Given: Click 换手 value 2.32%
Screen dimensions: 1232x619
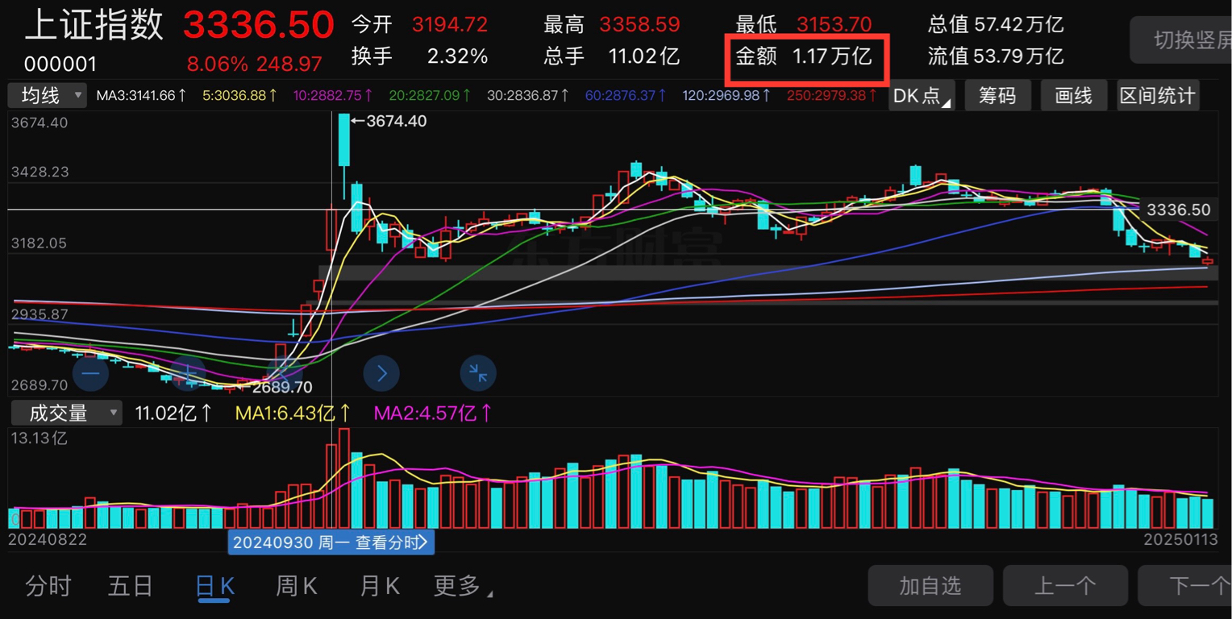Looking at the screenshot, I should pyautogui.click(x=457, y=56).
